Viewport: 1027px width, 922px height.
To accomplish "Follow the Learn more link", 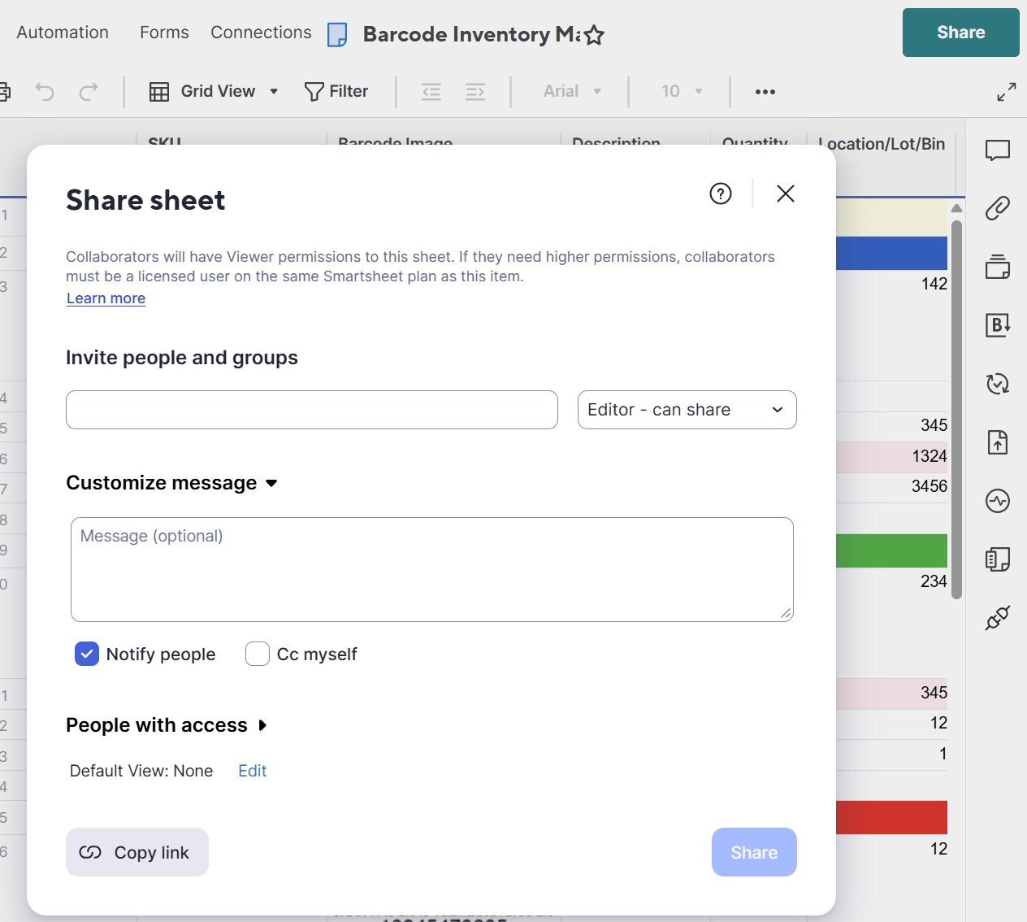I will 106,298.
